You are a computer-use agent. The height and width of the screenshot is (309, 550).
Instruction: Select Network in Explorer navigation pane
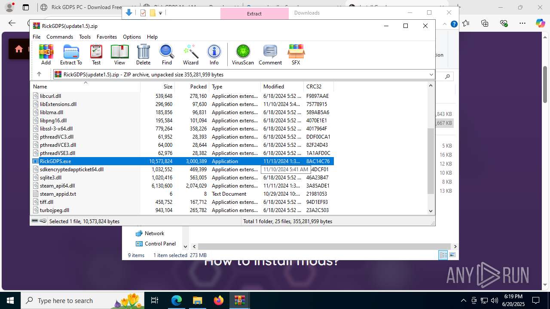tap(154, 233)
